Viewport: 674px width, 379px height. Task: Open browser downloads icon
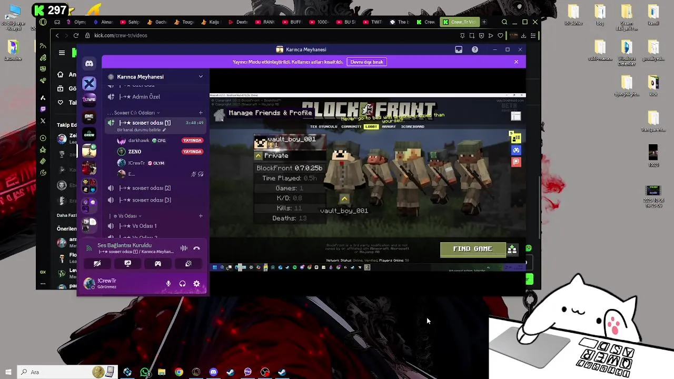pyautogui.click(x=523, y=35)
